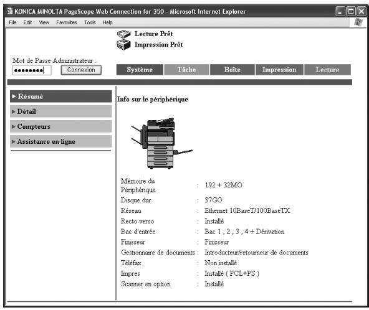Maximize the Internet Explorer window
This screenshot has width=369, height=310.
pos(351,11)
